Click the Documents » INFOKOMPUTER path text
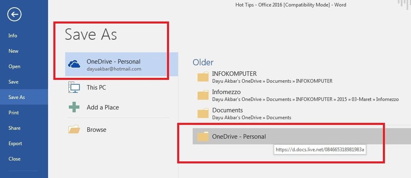411x178 pixels. pyautogui.click(x=272, y=81)
